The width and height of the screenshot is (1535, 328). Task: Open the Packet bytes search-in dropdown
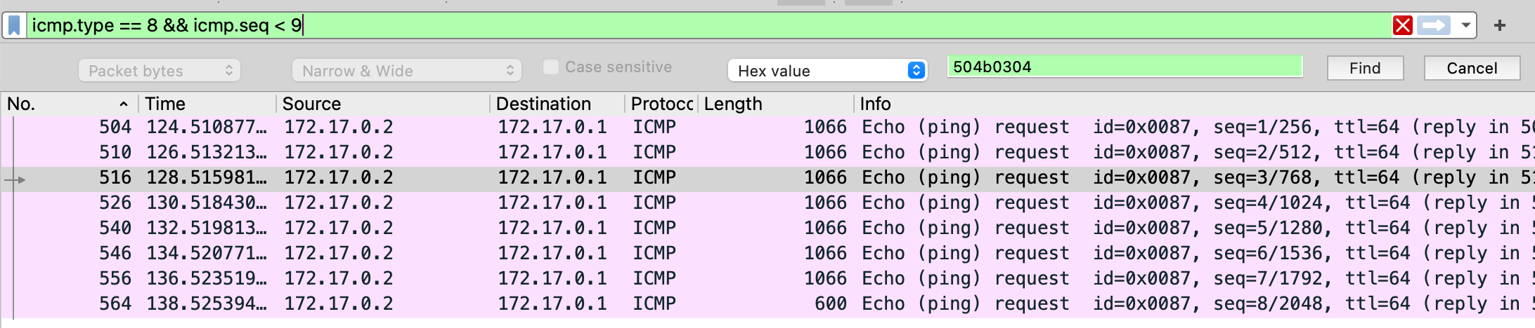[160, 71]
